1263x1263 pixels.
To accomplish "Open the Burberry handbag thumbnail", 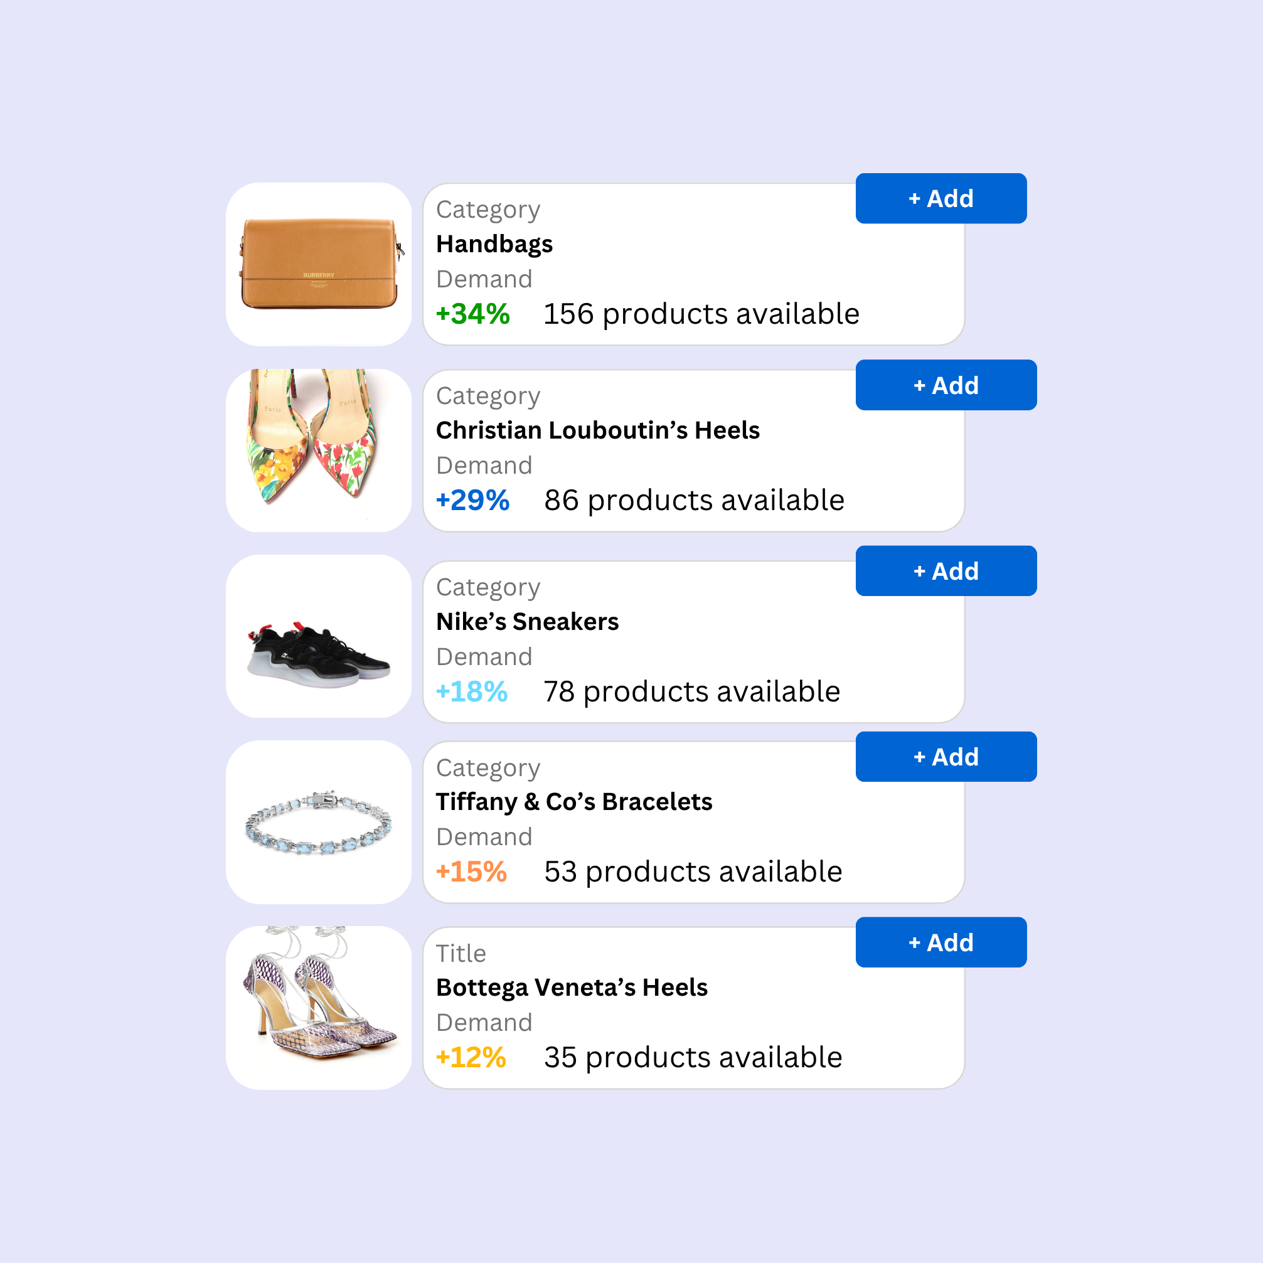I will pyautogui.click(x=319, y=264).
